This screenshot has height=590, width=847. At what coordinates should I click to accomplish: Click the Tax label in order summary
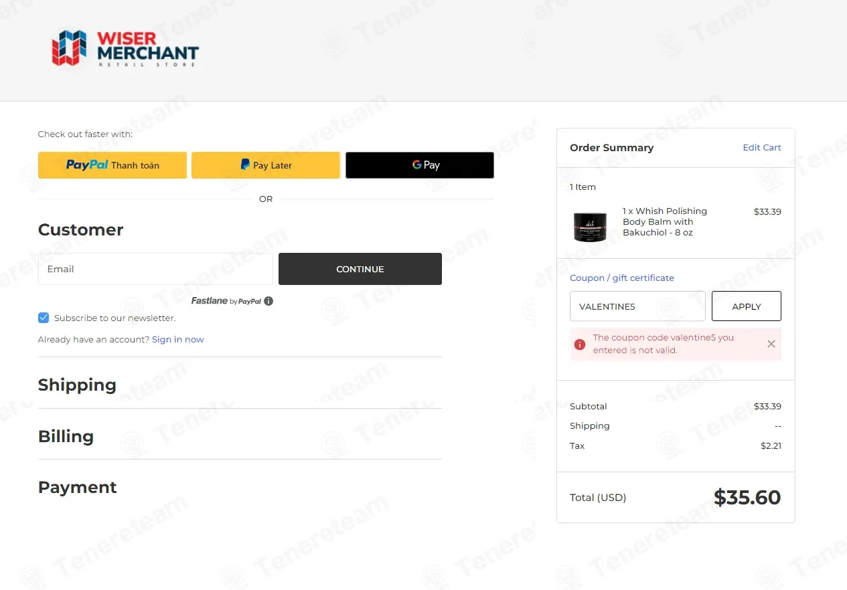[577, 446]
